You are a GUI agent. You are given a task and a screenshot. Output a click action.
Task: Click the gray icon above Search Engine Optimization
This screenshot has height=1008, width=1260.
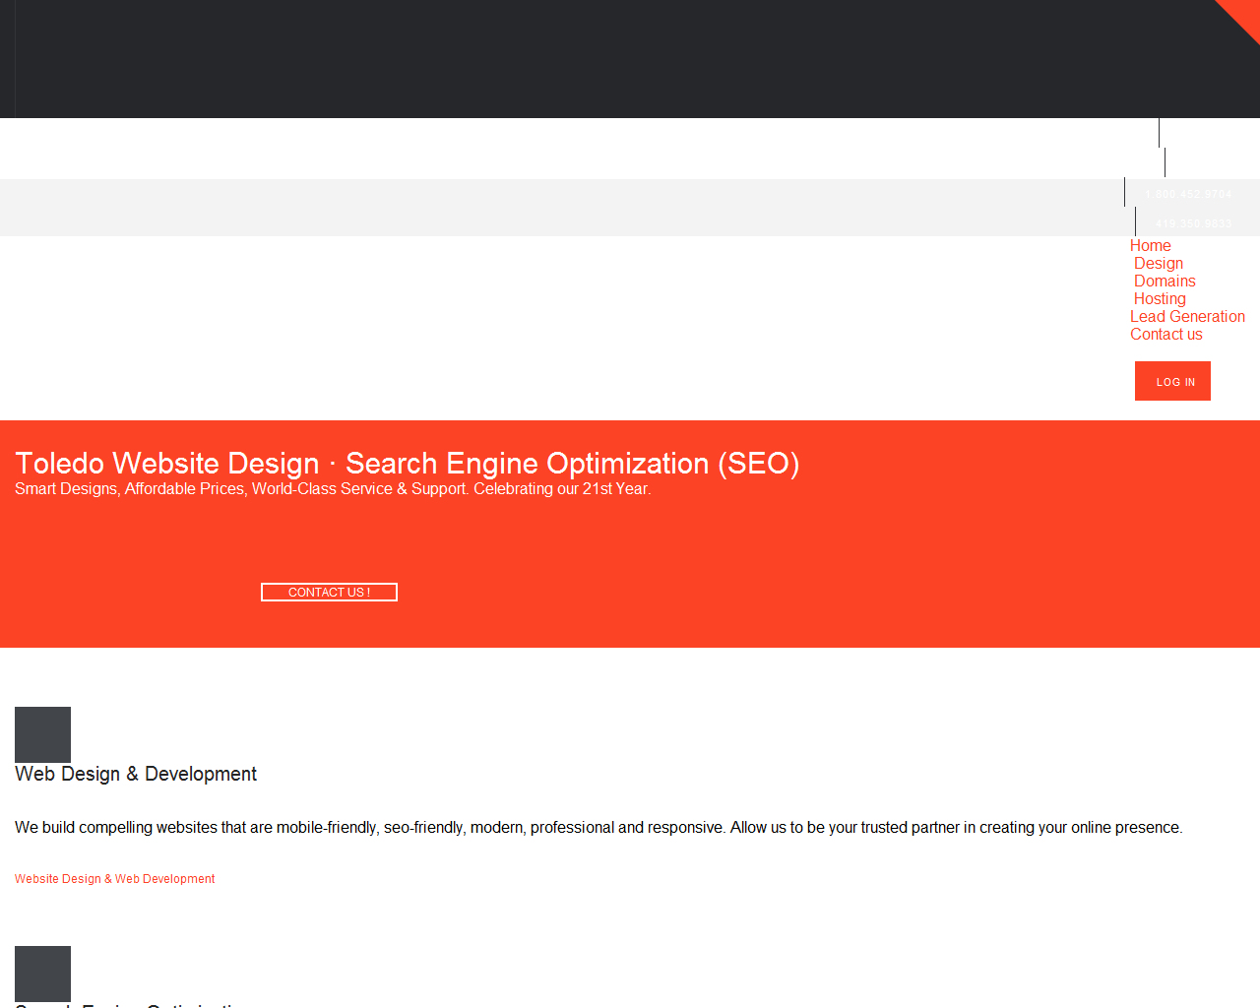(x=42, y=973)
